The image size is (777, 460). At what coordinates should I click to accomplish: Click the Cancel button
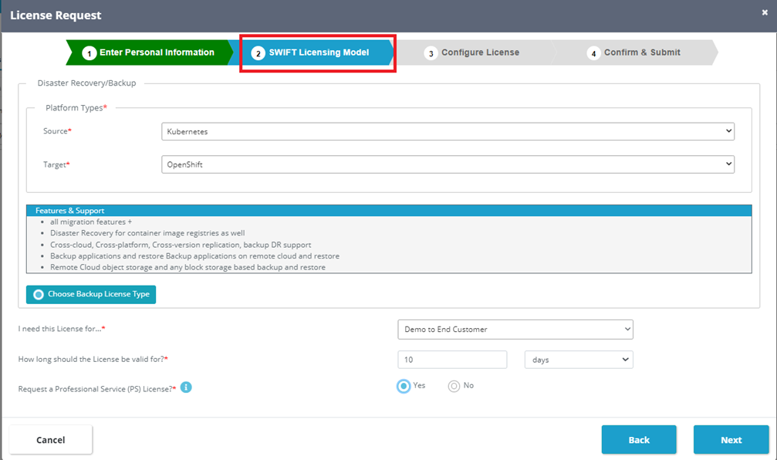(51, 440)
